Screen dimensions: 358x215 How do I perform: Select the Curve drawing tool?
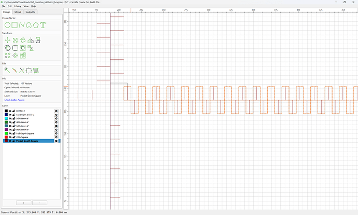[x=29, y=25]
